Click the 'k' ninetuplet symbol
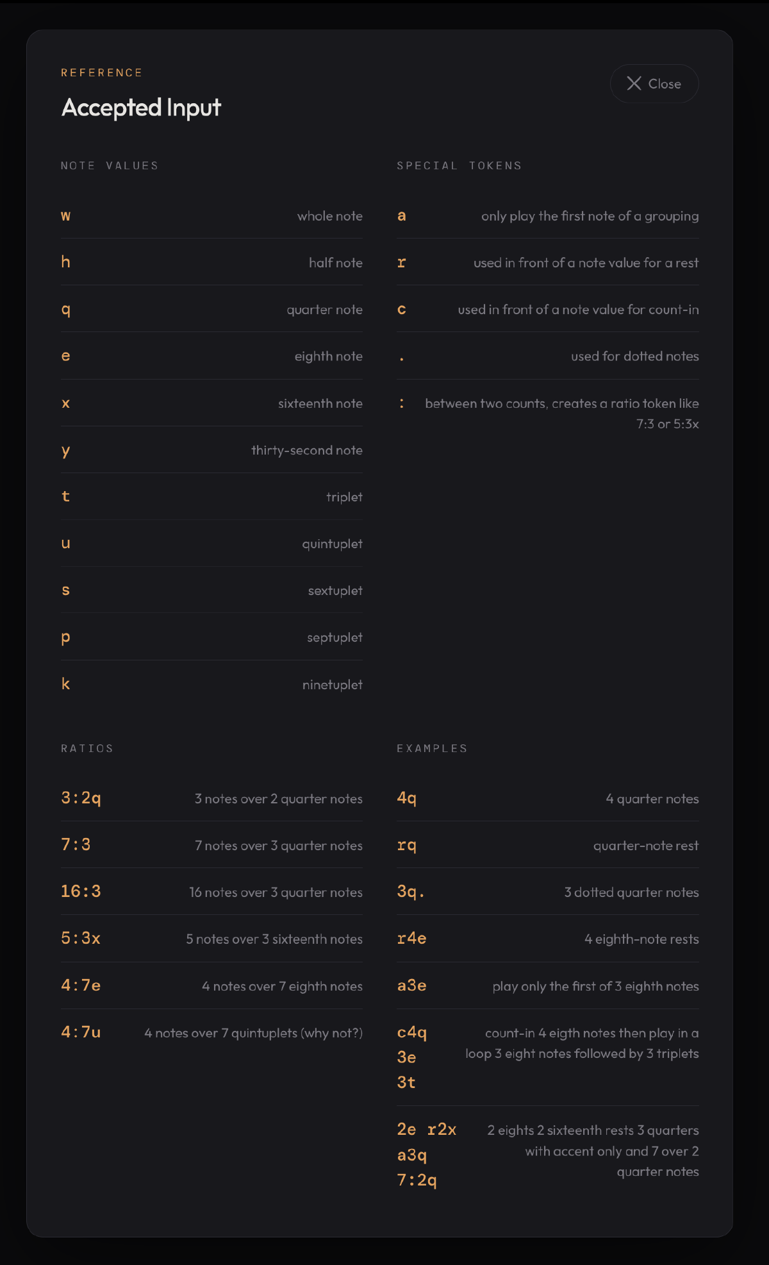 65,684
